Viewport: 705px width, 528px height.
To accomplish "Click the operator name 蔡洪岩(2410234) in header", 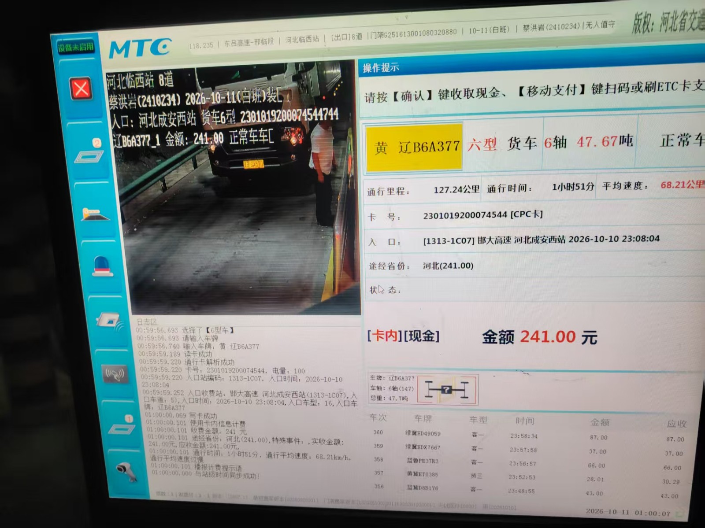I will point(551,27).
